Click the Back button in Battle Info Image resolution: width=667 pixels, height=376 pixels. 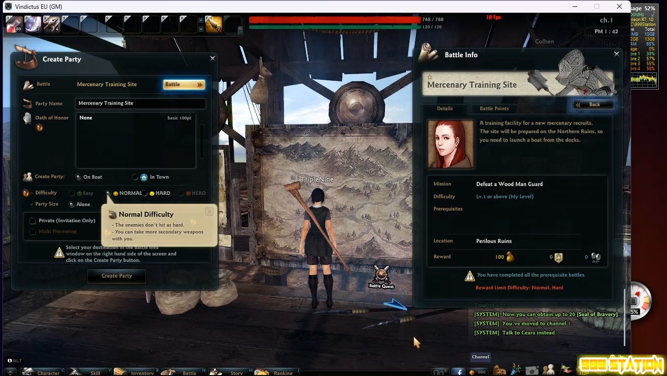coord(593,104)
